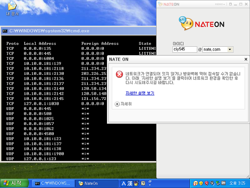Click the red error icon in the dialog
The image size is (250, 188).
pos(119,75)
